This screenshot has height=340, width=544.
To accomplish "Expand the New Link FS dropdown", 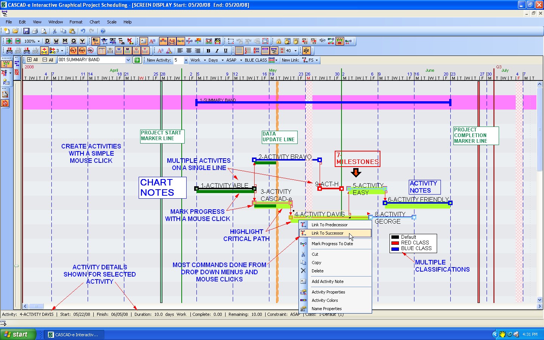I will point(317,60).
